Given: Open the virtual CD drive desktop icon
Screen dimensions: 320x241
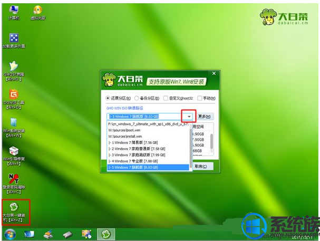Looking at the screenshot, I should (38, 13).
